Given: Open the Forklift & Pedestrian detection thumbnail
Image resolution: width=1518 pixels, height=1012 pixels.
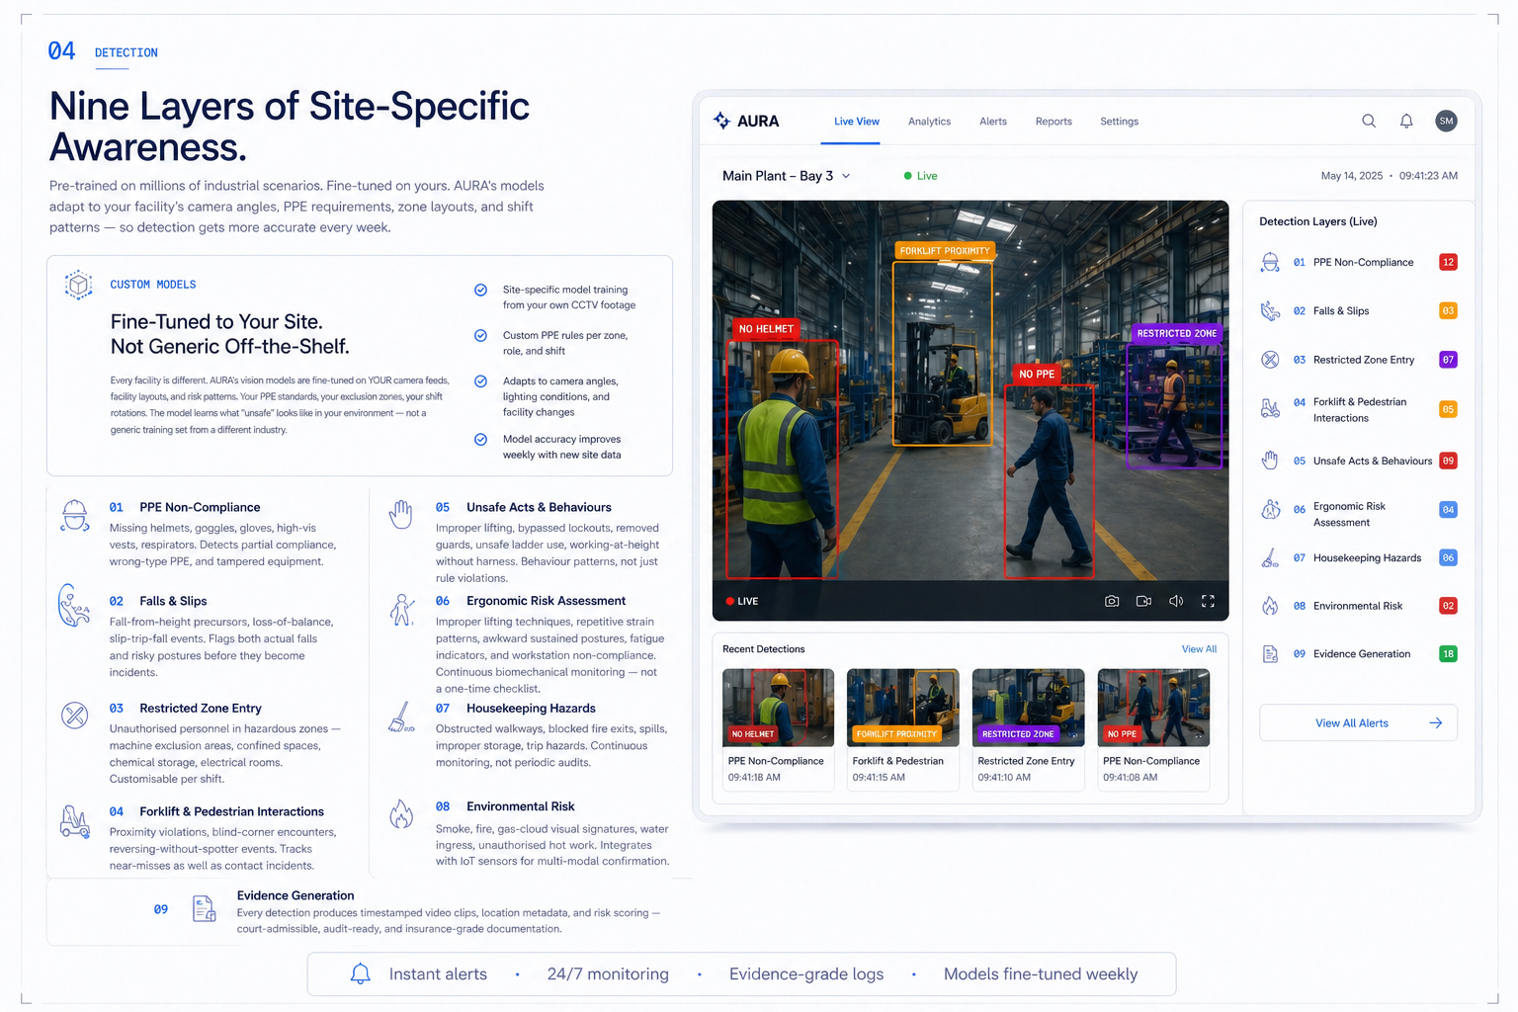Looking at the screenshot, I should (902, 728).
